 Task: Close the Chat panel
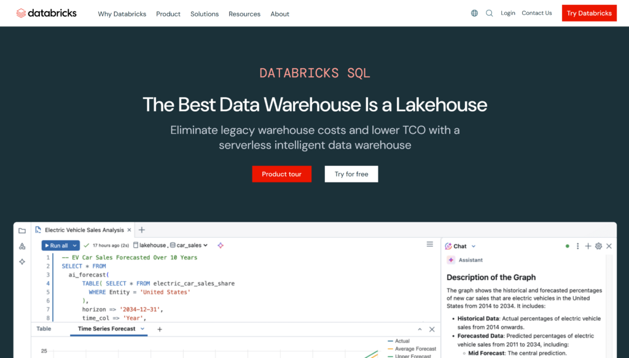click(x=609, y=246)
